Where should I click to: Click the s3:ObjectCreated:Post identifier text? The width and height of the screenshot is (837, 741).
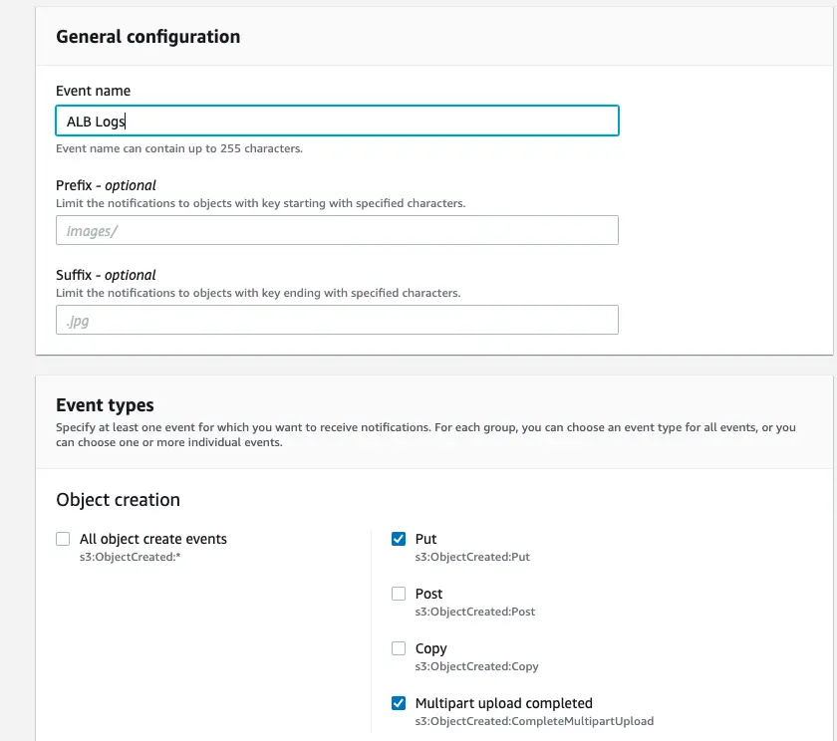point(474,612)
